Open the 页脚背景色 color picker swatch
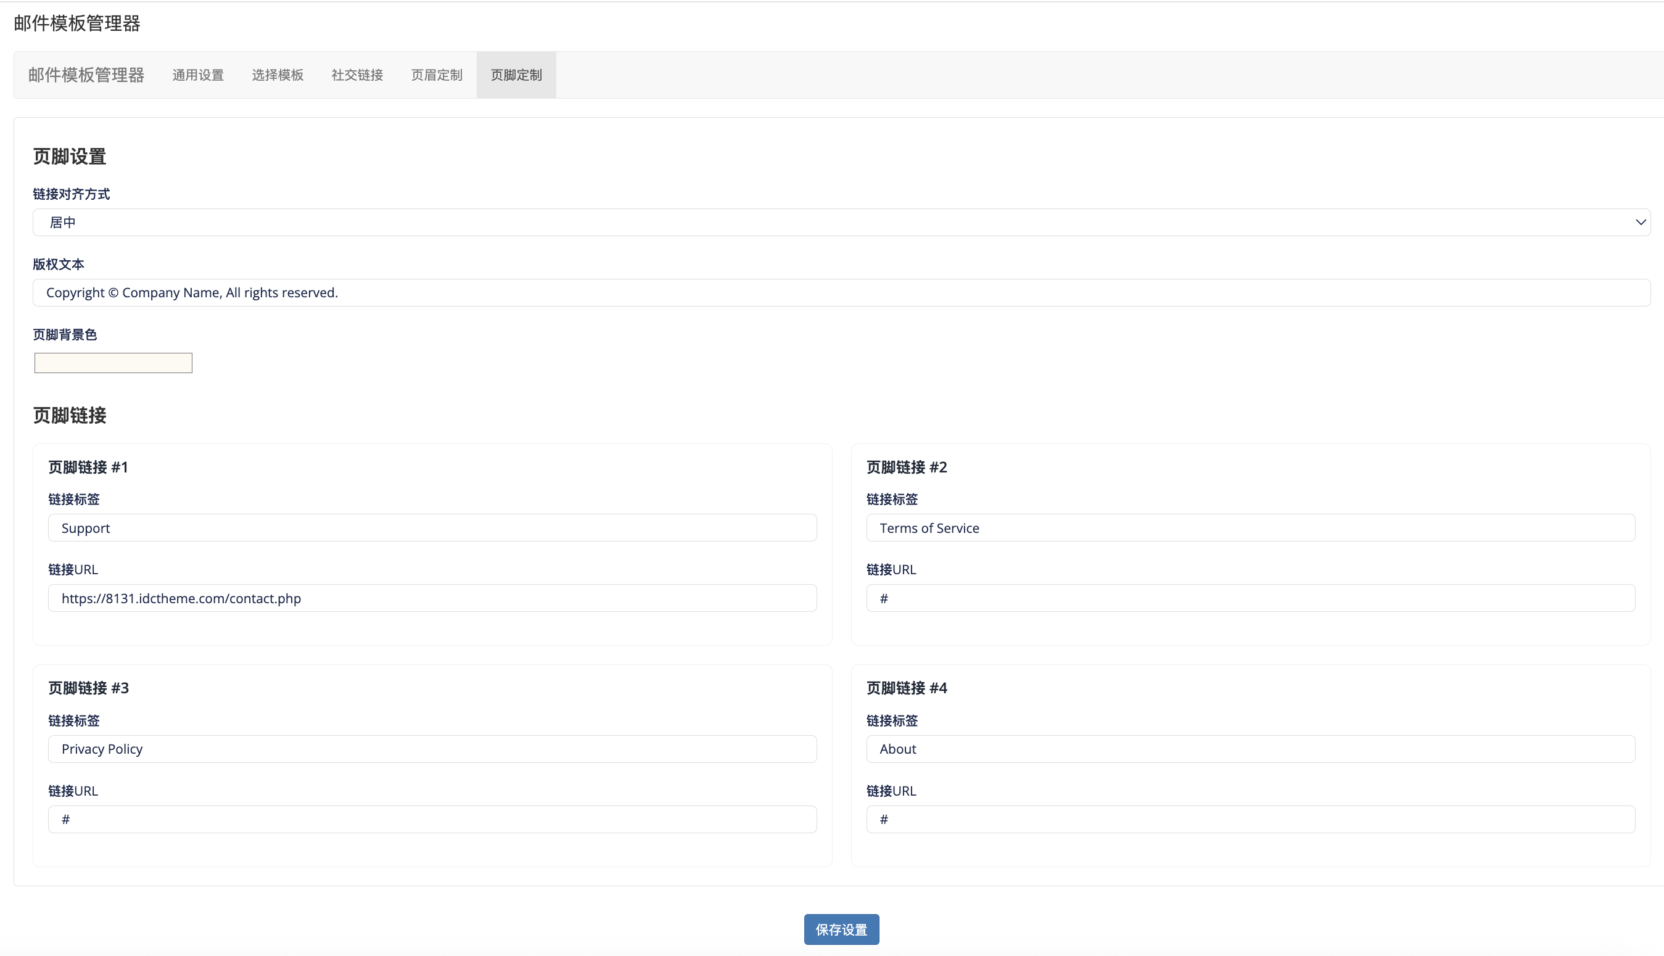The image size is (1664, 956). tap(113, 363)
